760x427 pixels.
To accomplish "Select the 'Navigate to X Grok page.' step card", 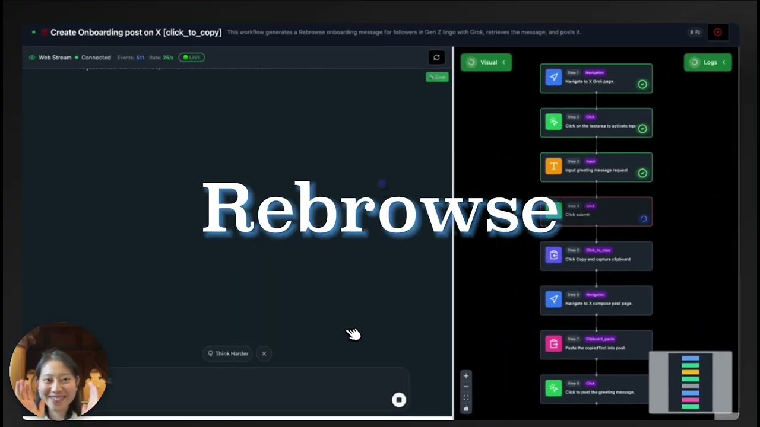I will [x=596, y=78].
